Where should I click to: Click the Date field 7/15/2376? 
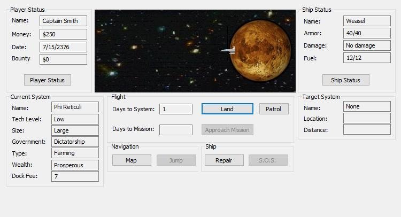coord(63,47)
